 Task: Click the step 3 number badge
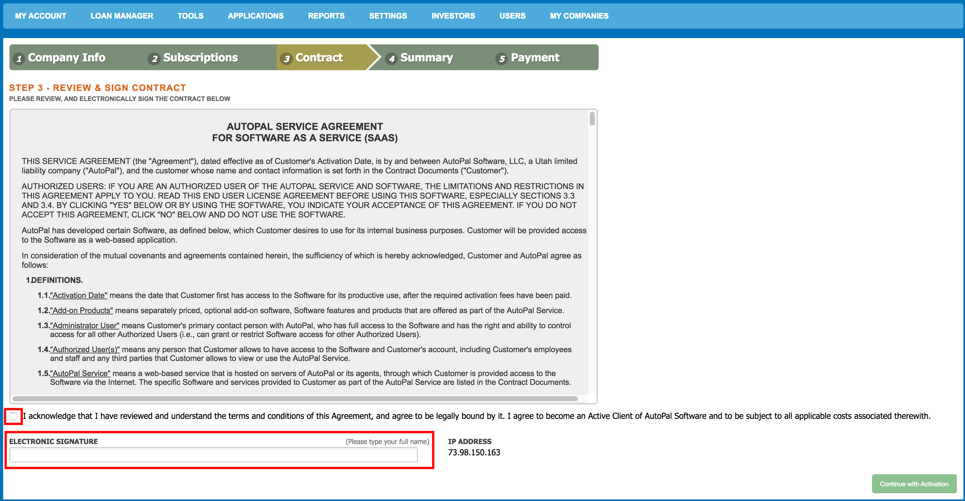tap(286, 59)
